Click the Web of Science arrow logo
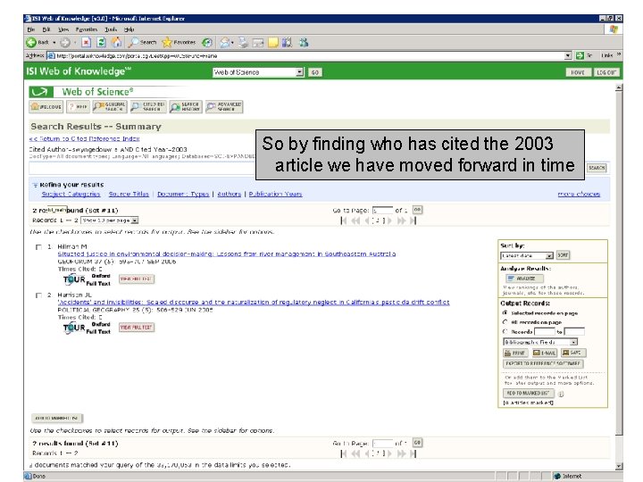Screen dimensions: 643x482 (x=40, y=92)
